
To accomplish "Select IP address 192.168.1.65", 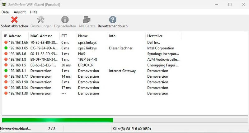I will (18, 48).
